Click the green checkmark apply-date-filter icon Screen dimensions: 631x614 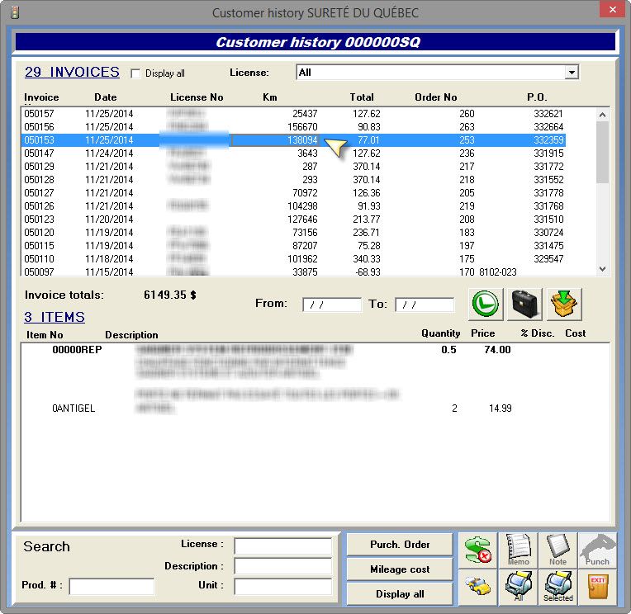click(486, 305)
